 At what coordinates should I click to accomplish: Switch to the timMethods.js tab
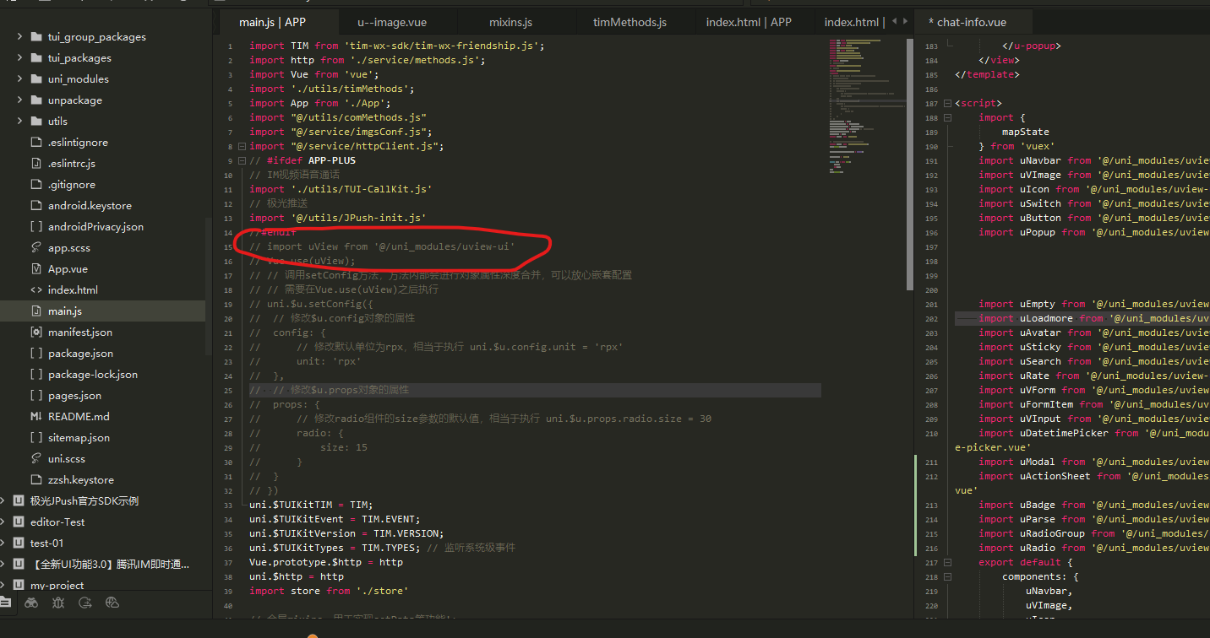[x=630, y=22]
